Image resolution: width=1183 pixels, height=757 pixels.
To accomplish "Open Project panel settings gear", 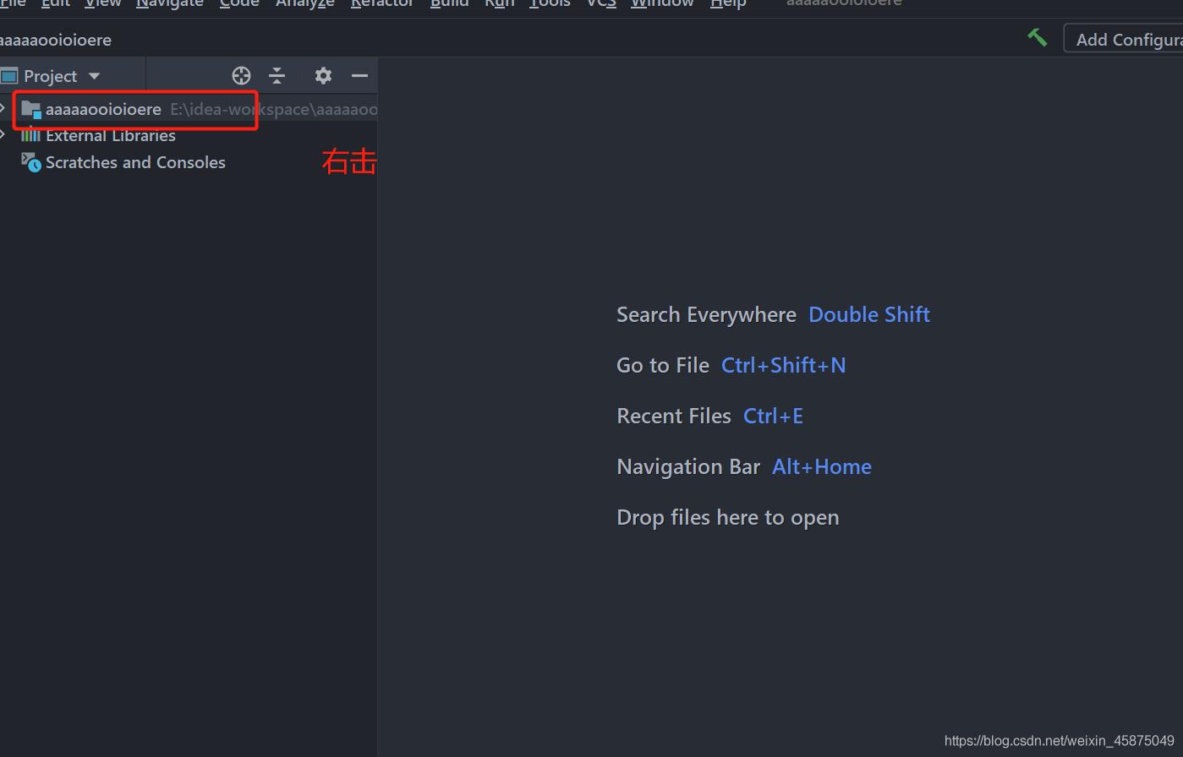I will click(323, 76).
